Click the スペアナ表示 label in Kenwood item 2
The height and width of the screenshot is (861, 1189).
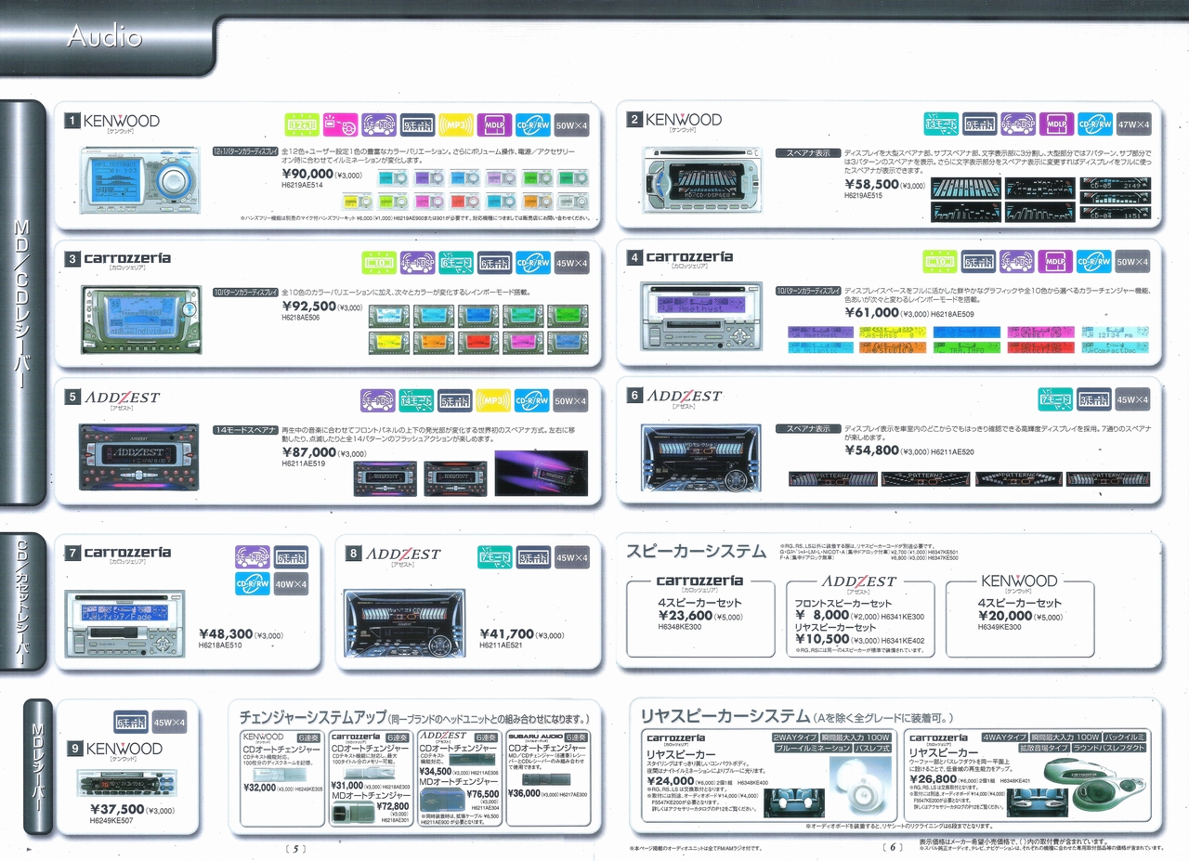807,152
